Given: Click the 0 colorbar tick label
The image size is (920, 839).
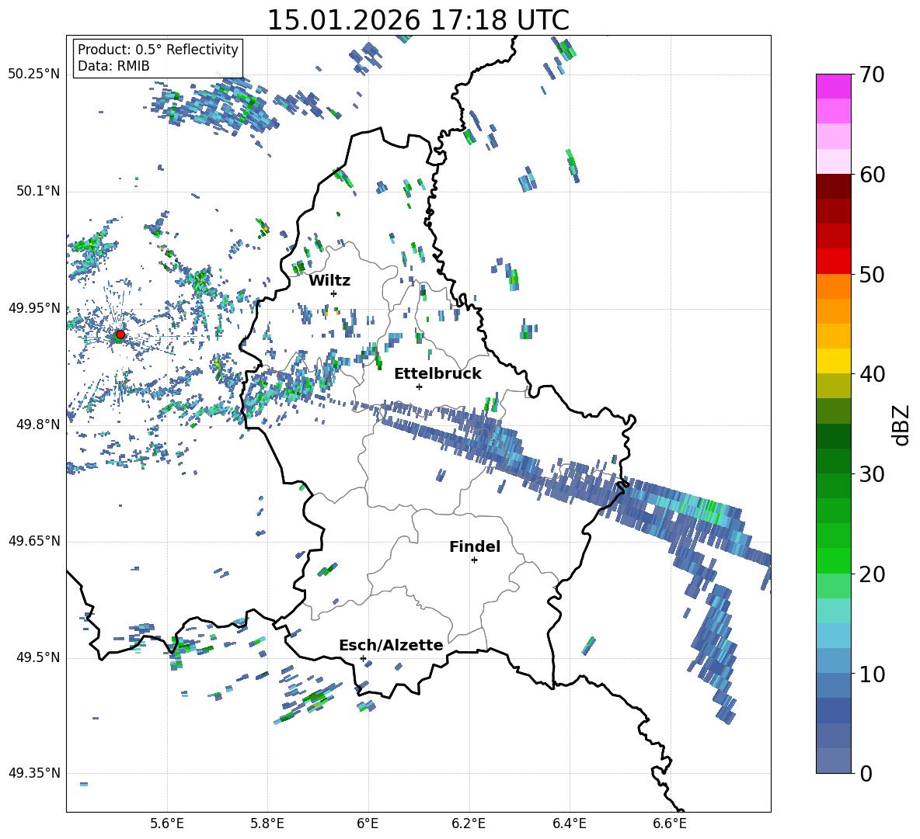Looking at the screenshot, I should [x=866, y=773].
